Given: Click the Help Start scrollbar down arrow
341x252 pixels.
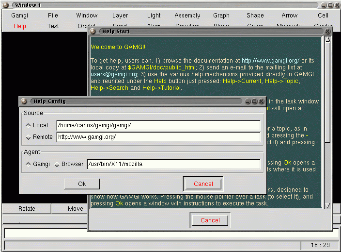Looking at the screenshot, I should point(328,205).
